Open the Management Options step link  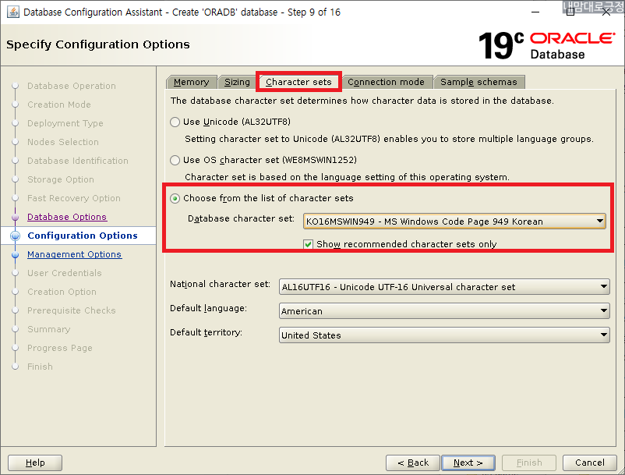click(75, 254)
